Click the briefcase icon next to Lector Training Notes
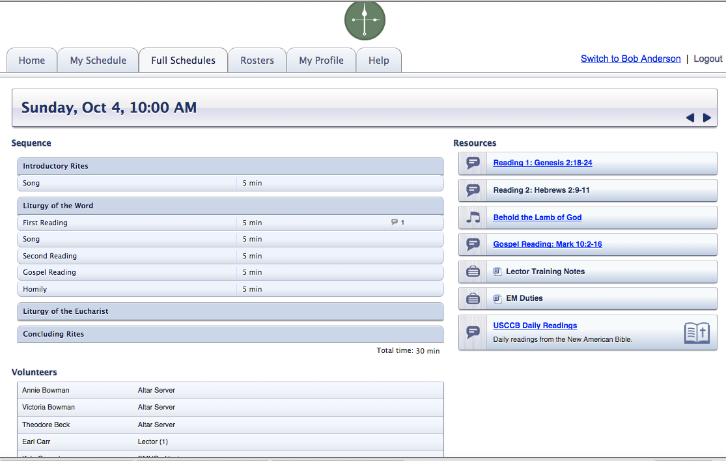The width and height of the screenshot is (726, 461). click(x=473, y=272)
